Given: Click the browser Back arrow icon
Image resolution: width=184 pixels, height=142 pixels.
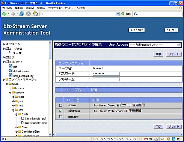Looking at the screenshot, I should click(4, 14).
